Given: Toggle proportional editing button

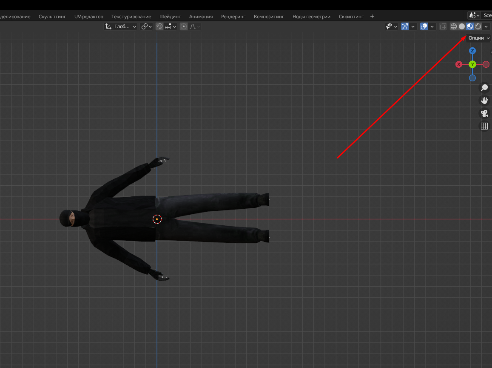Looking at the screenshot, I should pyautogui.click(x=184, y=26).
